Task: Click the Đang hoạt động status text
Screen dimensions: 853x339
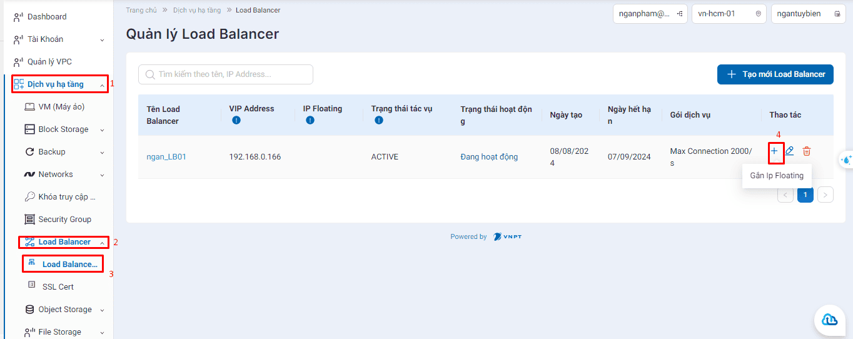Action: pos(489,157)
